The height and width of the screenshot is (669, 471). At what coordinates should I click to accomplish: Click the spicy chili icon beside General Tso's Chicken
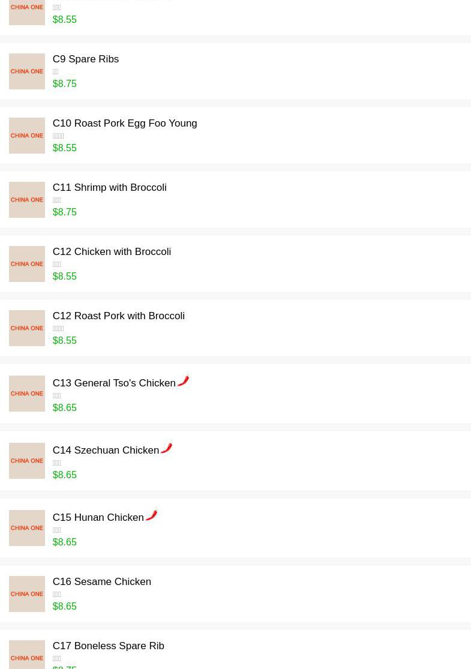tap(183, 380)
